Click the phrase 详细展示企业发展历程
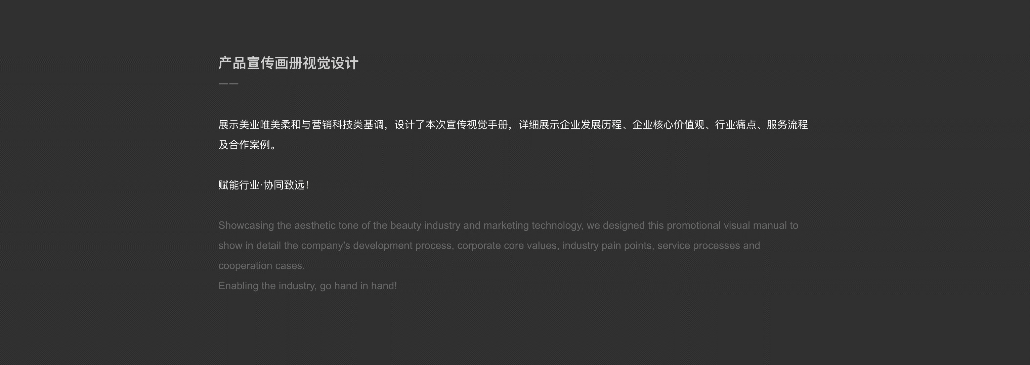Viewport: 1030px width, 365px height. (570, 124)
